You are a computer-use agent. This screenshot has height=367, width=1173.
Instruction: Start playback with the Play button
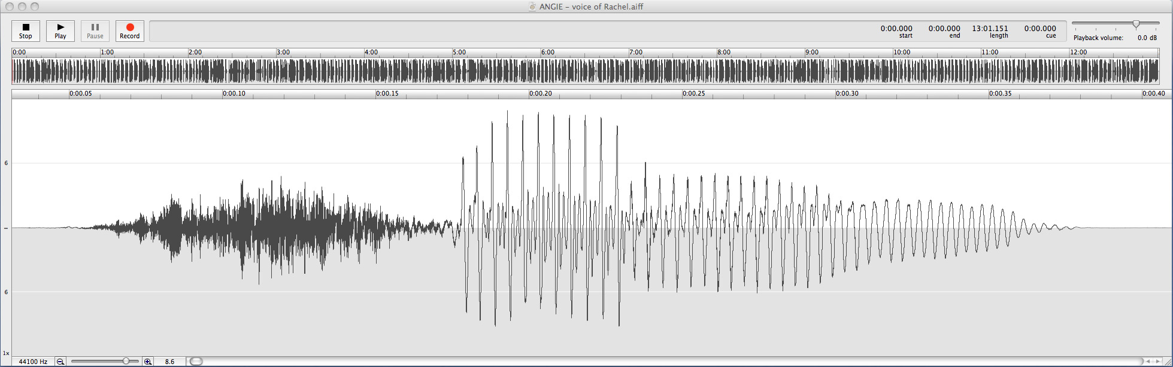pos(60,31)
